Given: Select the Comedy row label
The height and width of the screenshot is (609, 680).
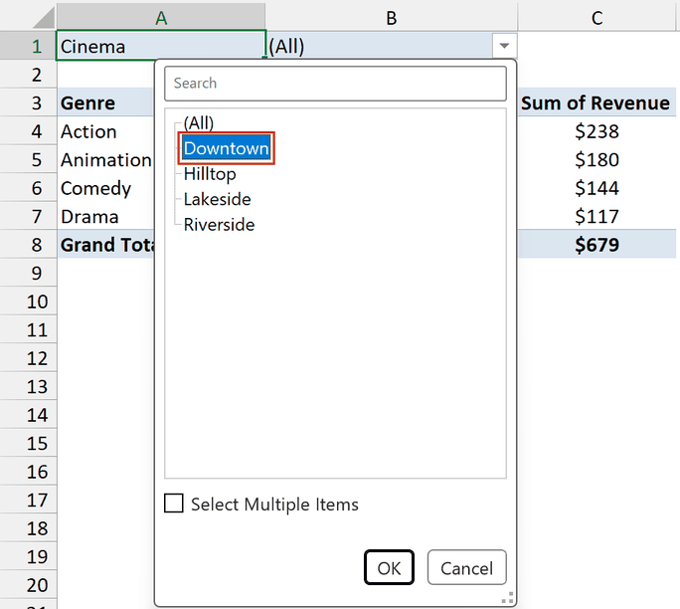Looking at the screenshot, I should click(105, 188).
